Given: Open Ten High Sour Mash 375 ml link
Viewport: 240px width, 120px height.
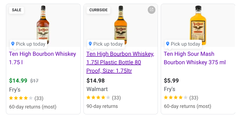Looking at the screenshot, I should pyautogui.click(x=195, y=58).
